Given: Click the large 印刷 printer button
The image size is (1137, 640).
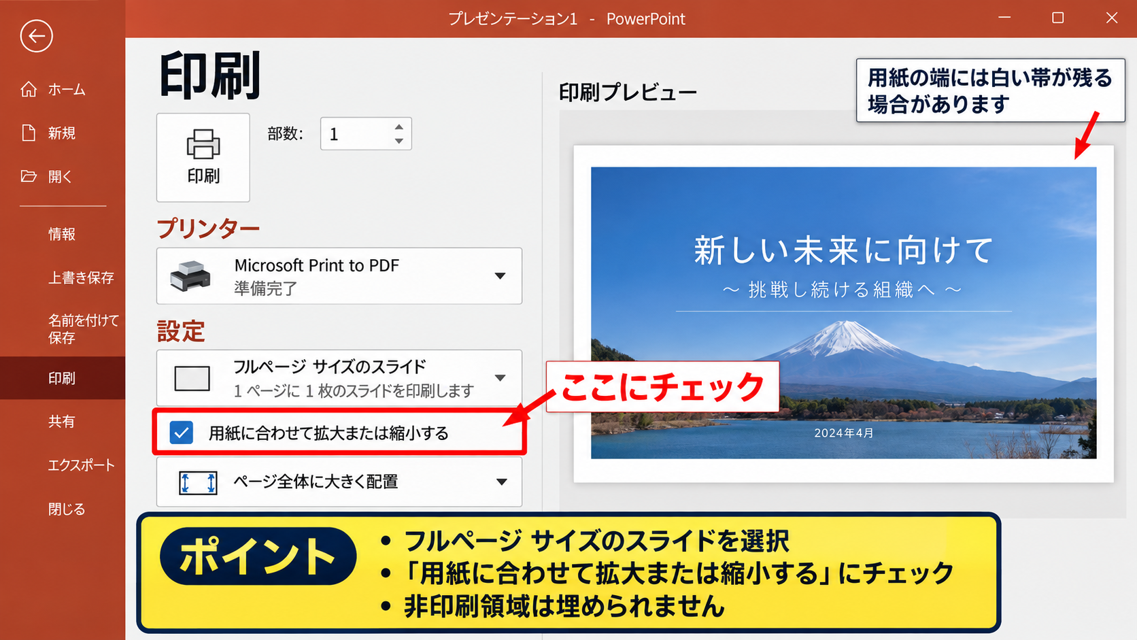Looking at the screenshot, I should pyautogui.click(x=203, y=157).
